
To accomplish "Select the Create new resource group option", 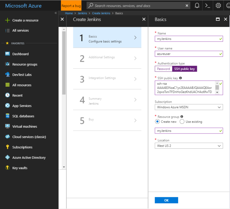I will click(x=157, y=121).
